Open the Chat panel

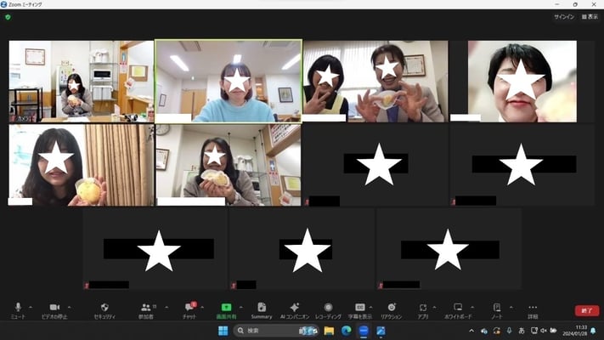click(190, 308)
